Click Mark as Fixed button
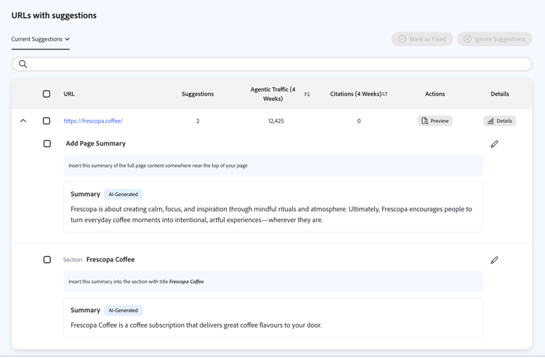The image size is (545, 358). tap(422, 39)
